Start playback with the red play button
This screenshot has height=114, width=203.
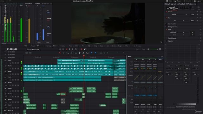pyautogui.click(x=66, y=49)
